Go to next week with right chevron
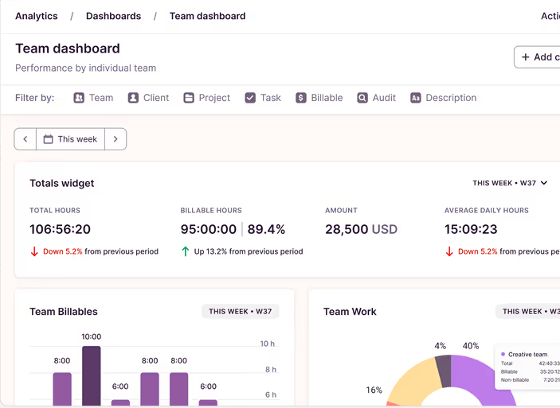Image resolution: width=560 pixels, height=408 pixels. [116, 139]
